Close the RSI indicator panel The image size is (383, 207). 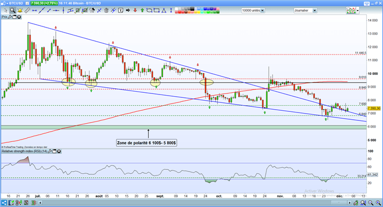pyautogui.click(x=59, y=151)
